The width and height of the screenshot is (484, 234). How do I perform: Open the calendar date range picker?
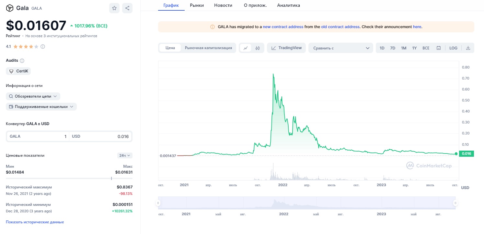click(x=439, y=48)
